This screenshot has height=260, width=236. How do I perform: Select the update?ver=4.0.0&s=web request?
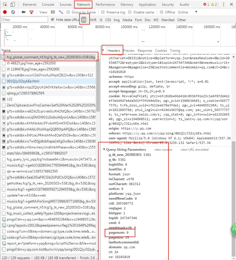(49, 195)
